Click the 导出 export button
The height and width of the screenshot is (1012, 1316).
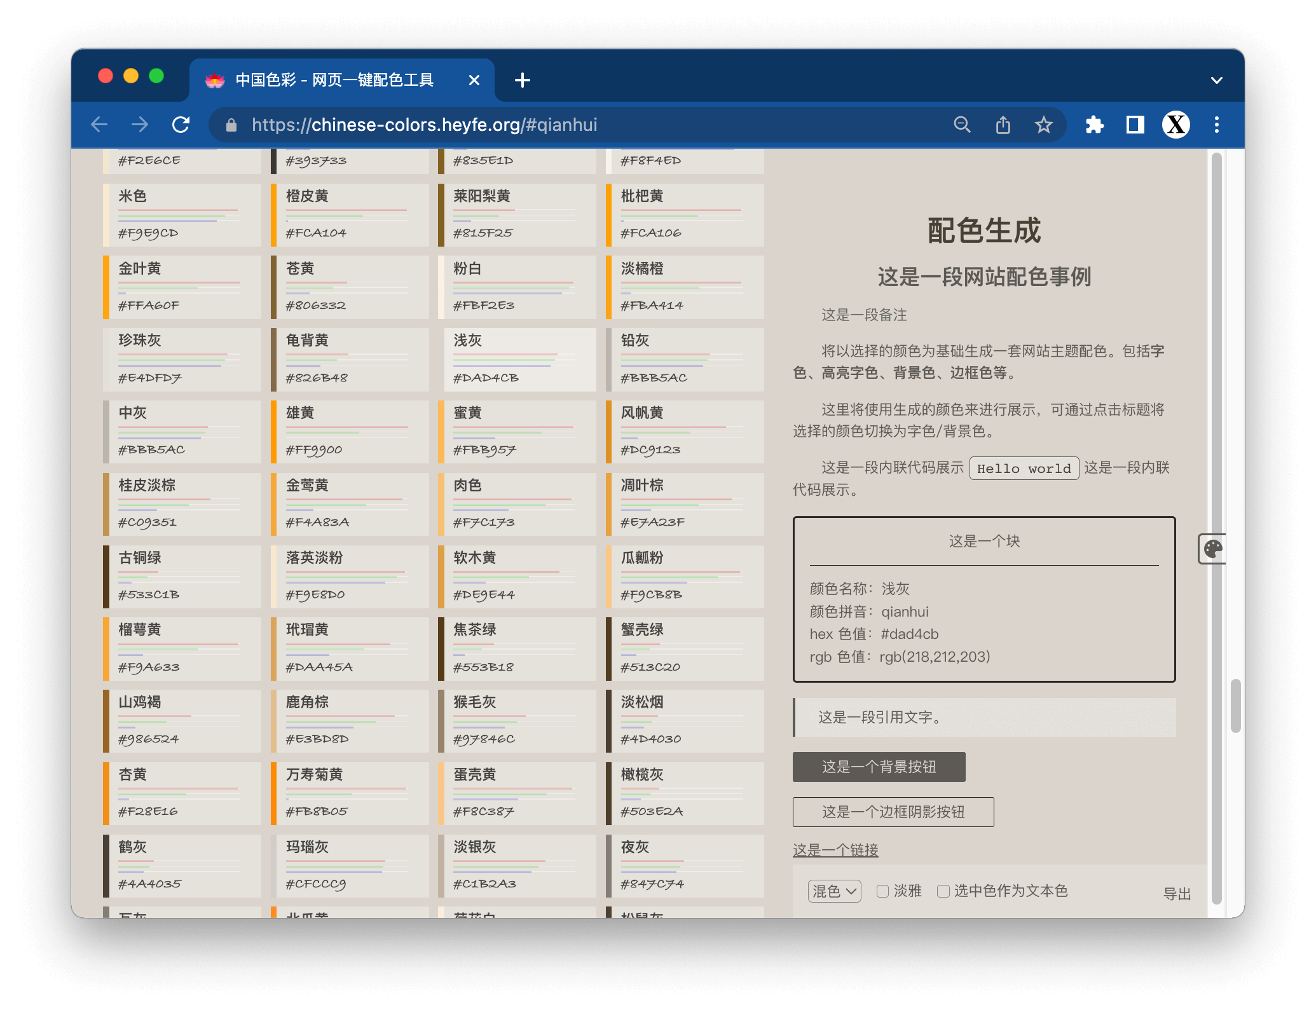pyautogui.click(x=1177, y=894)
